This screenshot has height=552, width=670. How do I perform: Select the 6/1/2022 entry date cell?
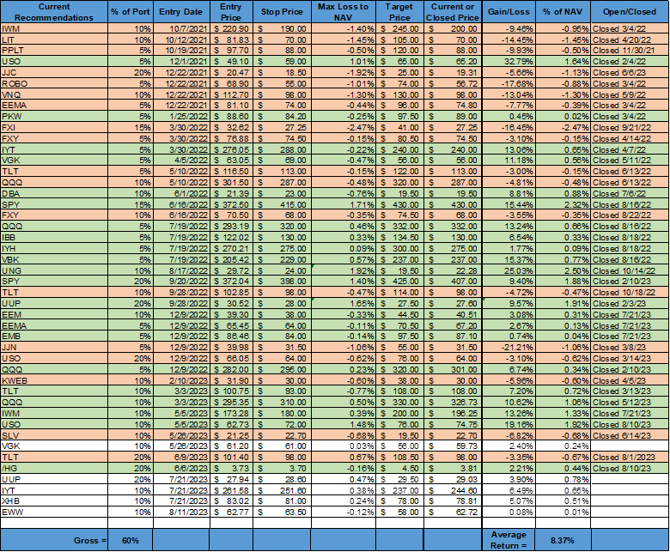tap(180, 193)
